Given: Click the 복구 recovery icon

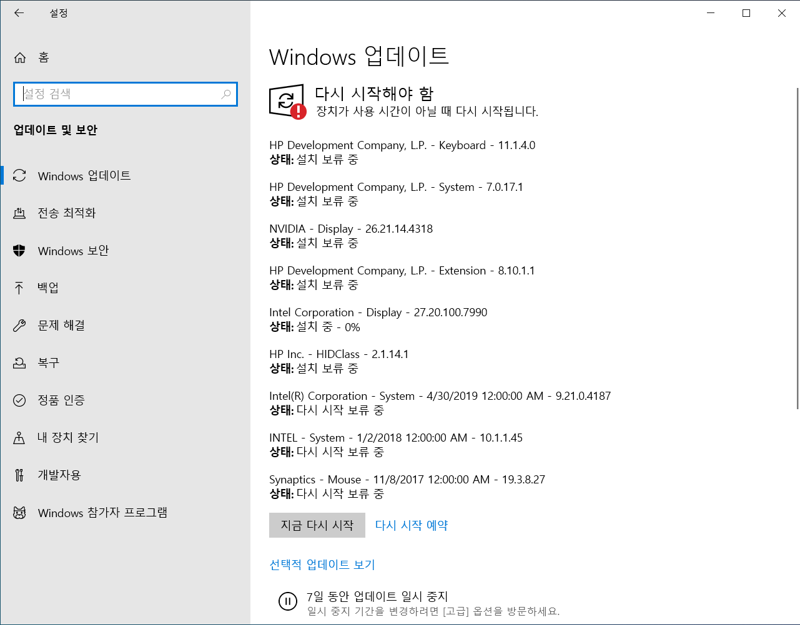Looking at the screenshot, I should [x=19, y=363].
